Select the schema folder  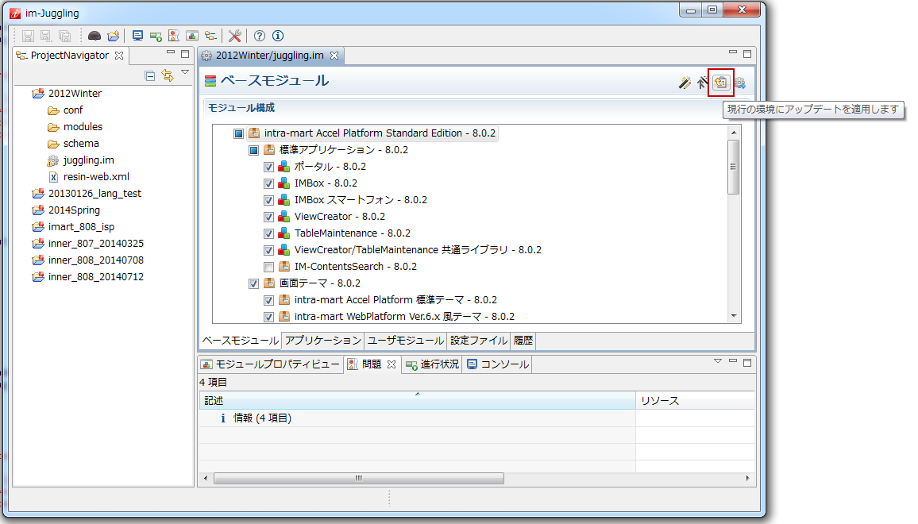coord(81,144)
